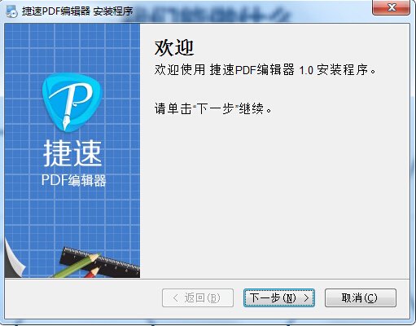Click the left arrow on 返回 button
The width and height of the screenshot is (416, 326).
click(176, 298)
